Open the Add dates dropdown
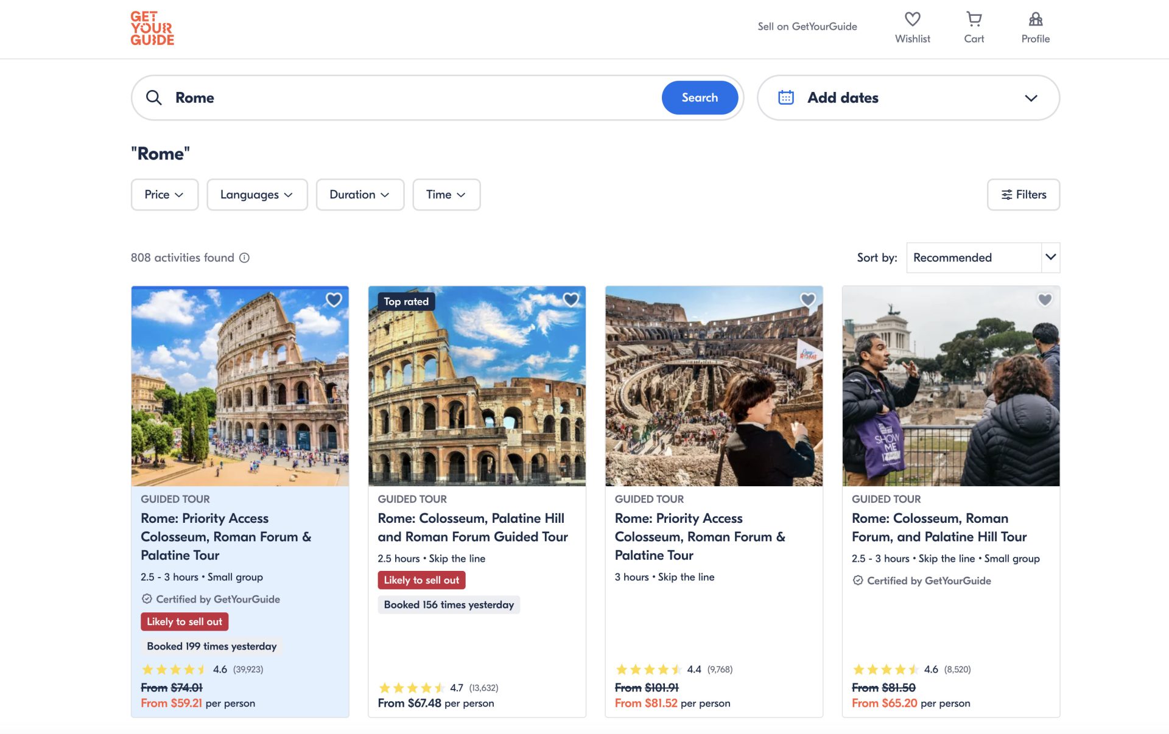 908,97
